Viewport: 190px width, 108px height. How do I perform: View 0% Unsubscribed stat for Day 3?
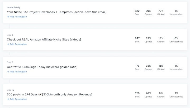tap(176, 40)
